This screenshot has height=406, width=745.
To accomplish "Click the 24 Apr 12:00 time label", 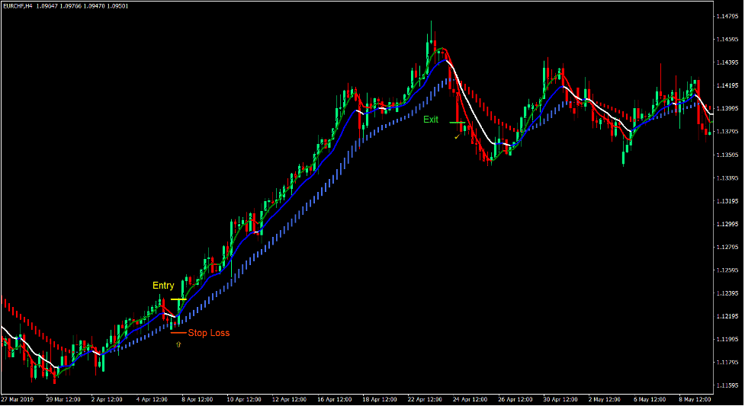I will click(469, 398).
